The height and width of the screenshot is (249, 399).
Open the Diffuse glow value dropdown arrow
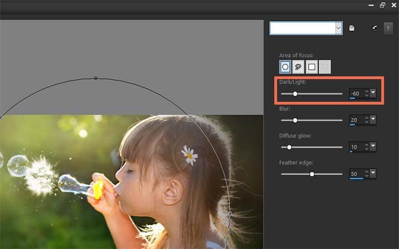373,146
